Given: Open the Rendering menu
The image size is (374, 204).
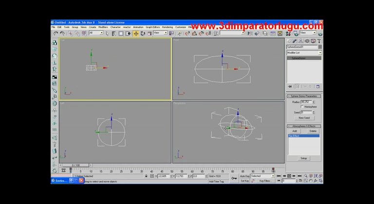Looking at the screenshot, I should click(x=168, y=27).
